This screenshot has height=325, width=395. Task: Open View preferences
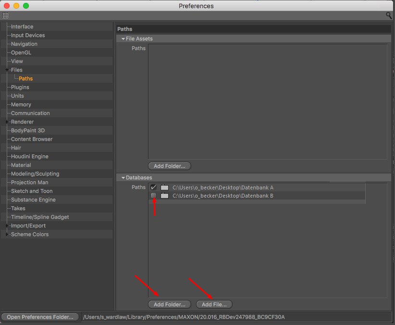point(17,61)
